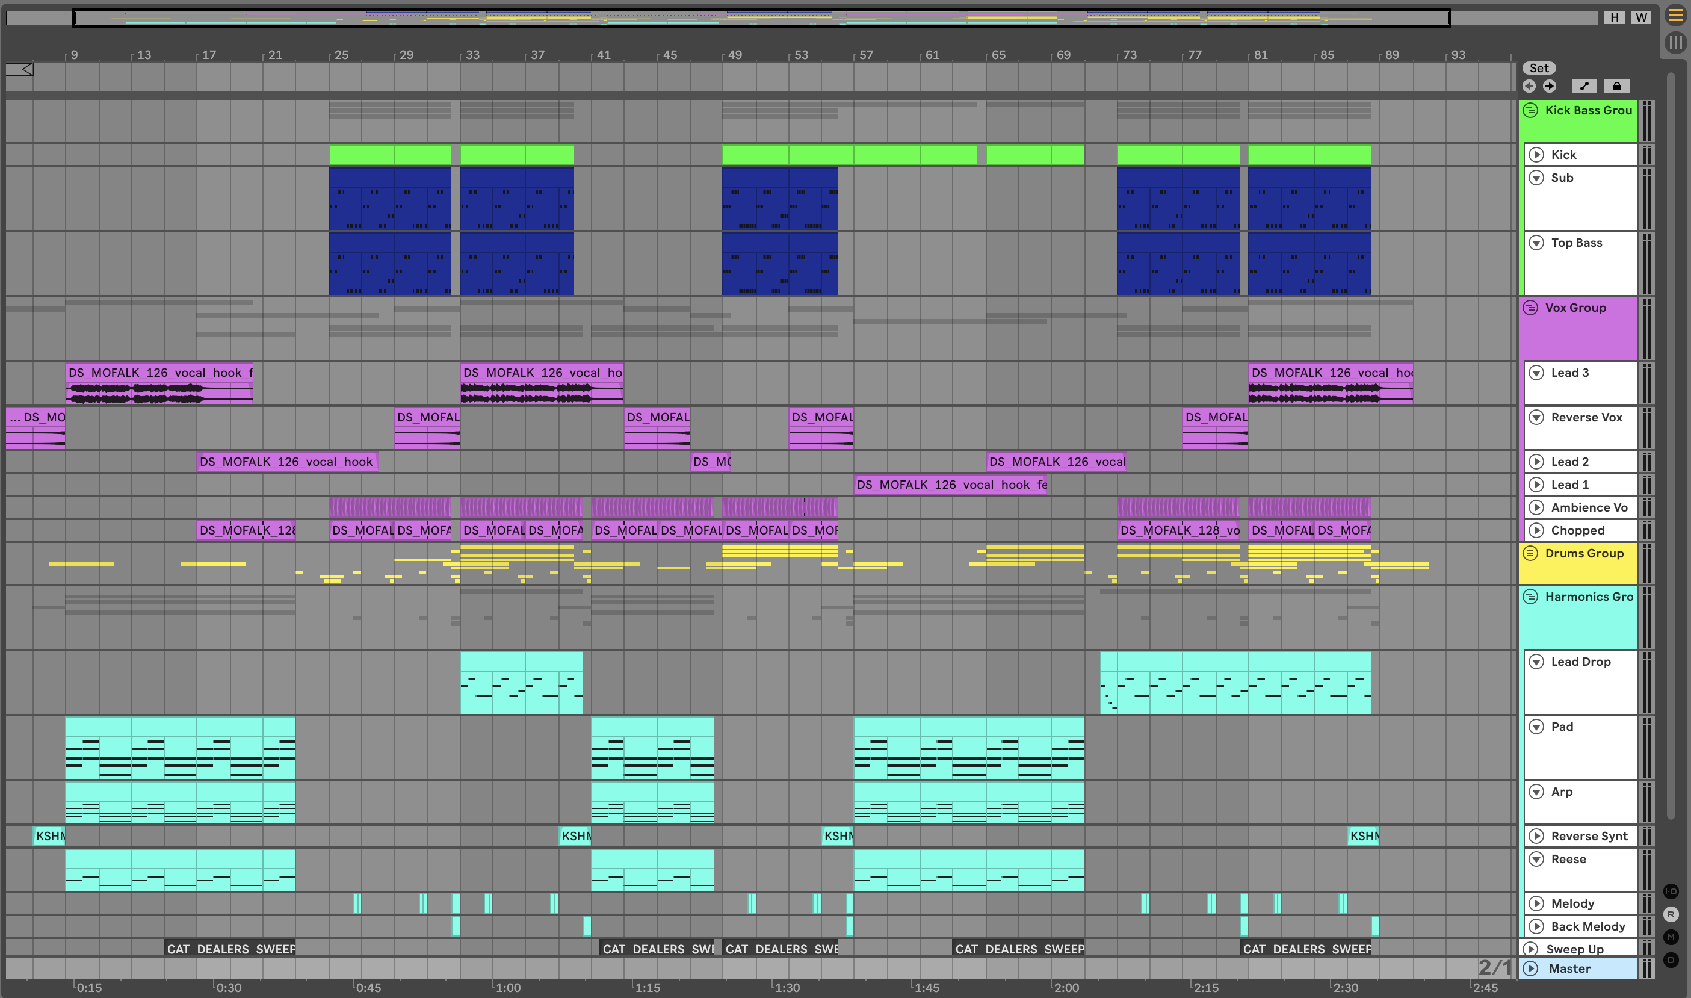Fold the Drums Group track icon

(1531, 553)
